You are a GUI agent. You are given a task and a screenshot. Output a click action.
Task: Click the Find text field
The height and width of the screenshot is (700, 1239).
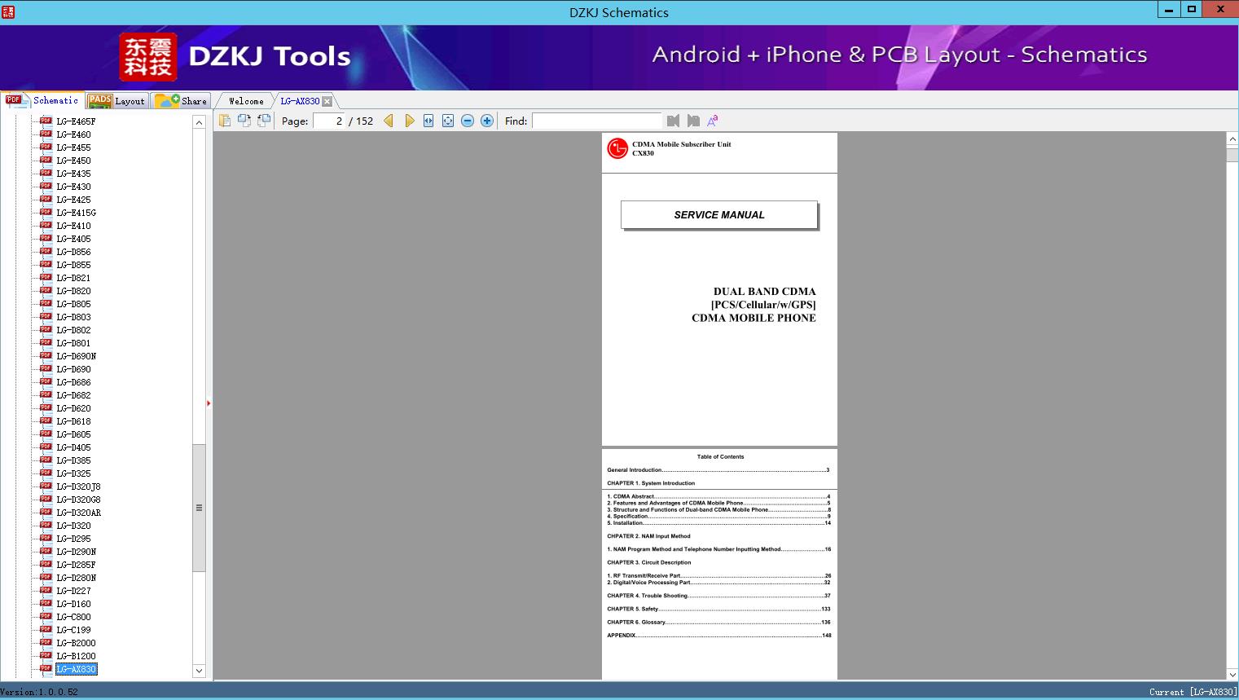pos(595,121)
